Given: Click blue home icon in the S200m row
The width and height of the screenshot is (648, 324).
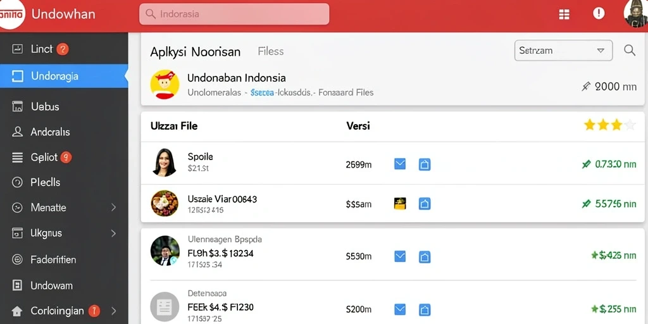Looking at the screenshot, I should click(425, 309).
